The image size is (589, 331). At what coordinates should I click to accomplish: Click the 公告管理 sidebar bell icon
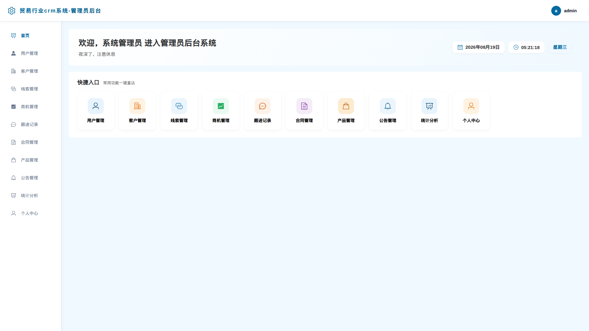pos(13,178)
